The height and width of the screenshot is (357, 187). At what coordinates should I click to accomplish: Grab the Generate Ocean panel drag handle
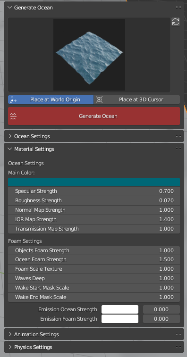pyautogui.click(x=178, y=8)
